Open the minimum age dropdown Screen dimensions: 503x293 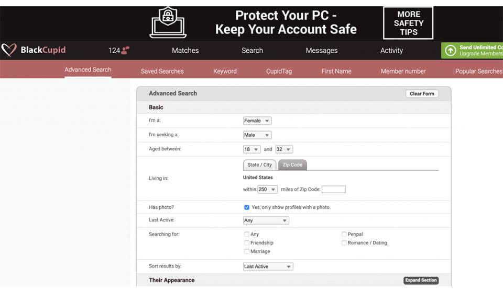[251, 149]
